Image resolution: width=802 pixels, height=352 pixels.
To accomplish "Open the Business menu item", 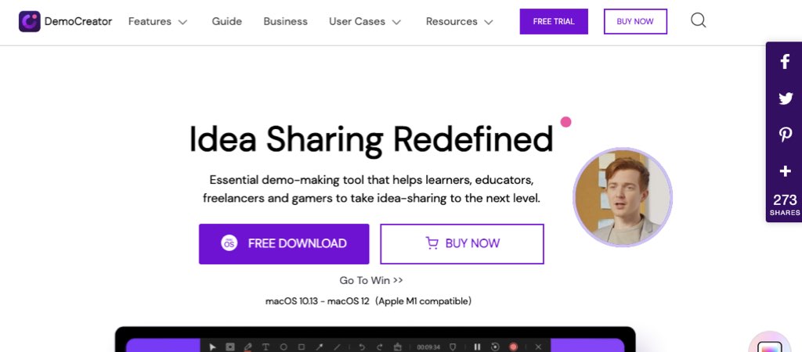I will [x=285, y=21].
